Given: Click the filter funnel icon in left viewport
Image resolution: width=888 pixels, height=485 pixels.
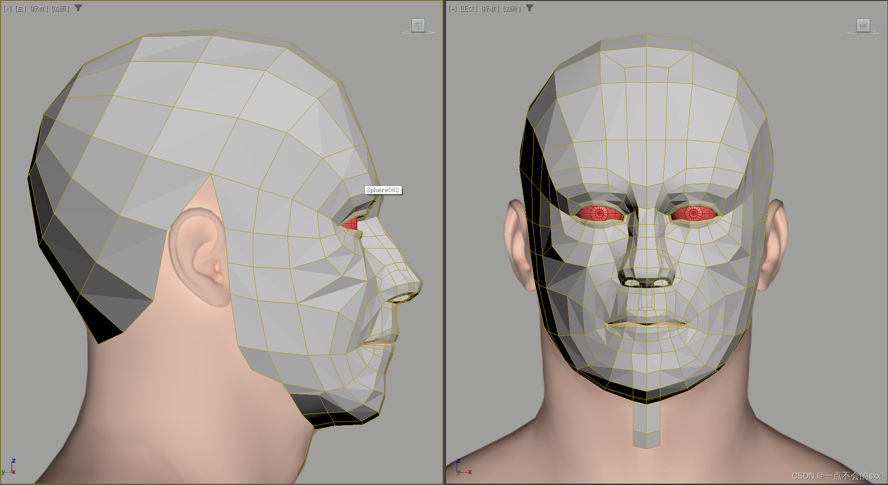Looking at the screenshot, I should (78, 8).
